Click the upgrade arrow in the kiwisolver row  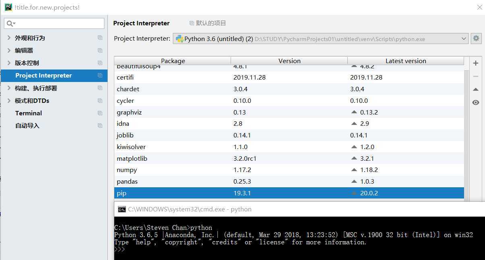354,147
